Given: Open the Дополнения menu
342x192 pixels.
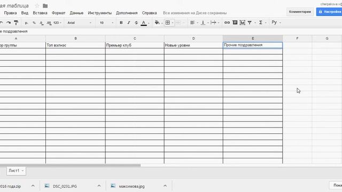Looking at the screenshot, I should (x=127, y=13).
